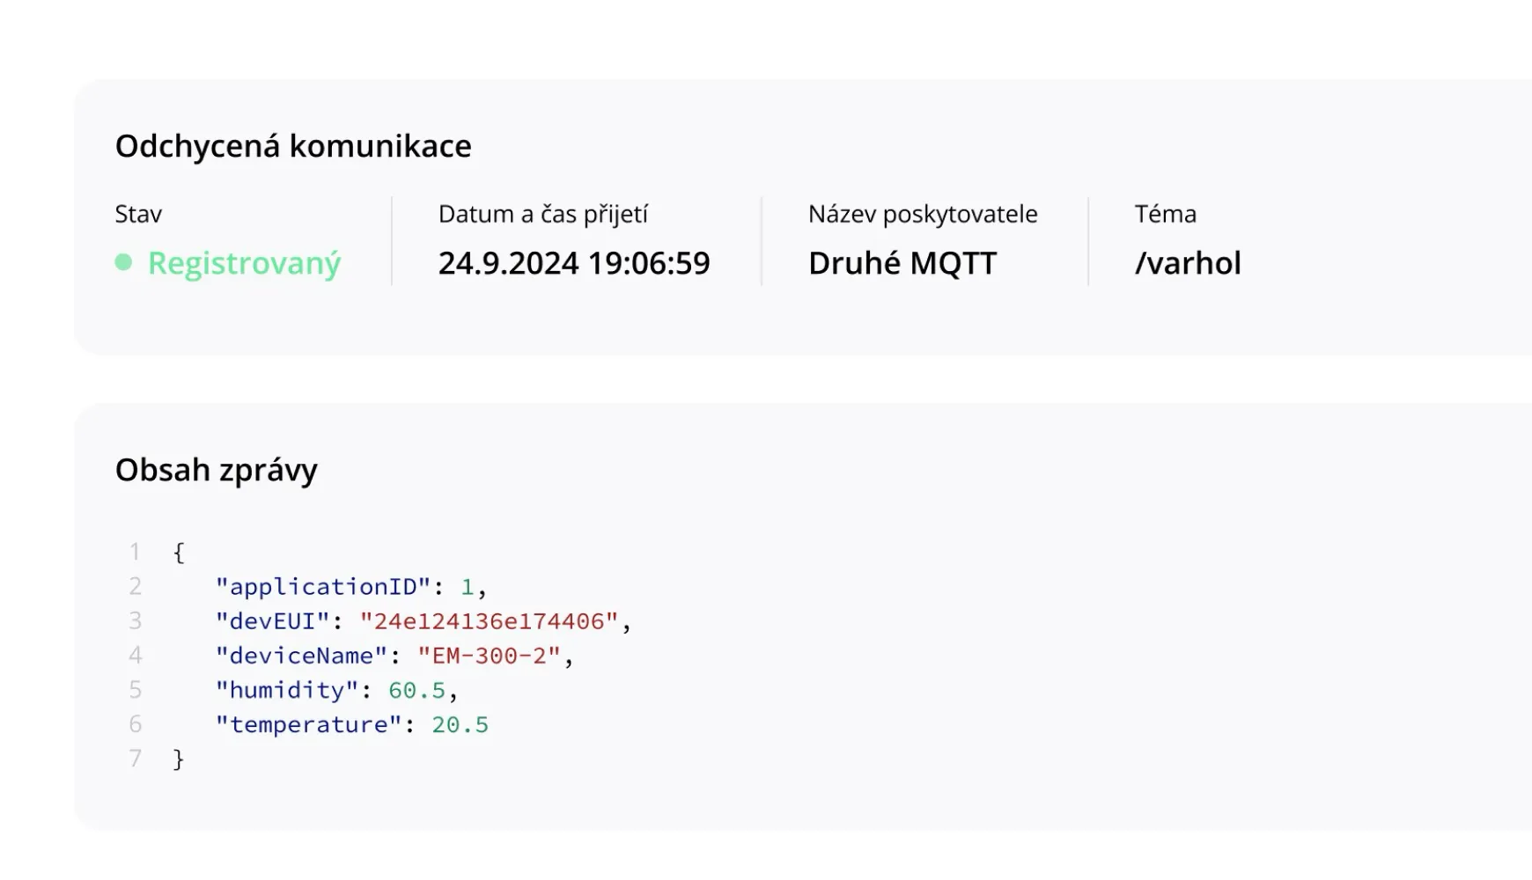1532x880 pixels.
Task: Click the Téma column label
Action: (x=1164, y=214)
